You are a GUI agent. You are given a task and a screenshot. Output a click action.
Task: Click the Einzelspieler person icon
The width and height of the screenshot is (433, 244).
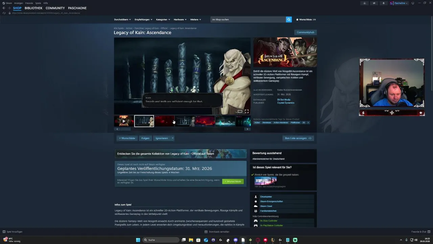point(256,197)
